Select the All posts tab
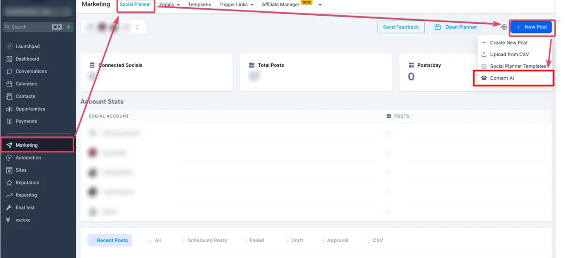Viewport: 572px width, 258px height. 155,240
